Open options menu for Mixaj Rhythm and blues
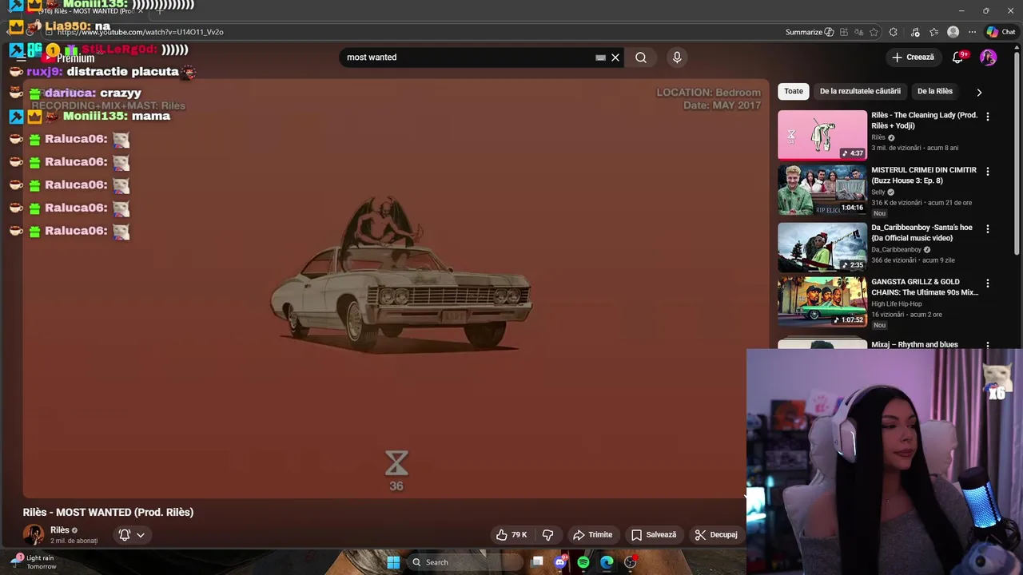The width and height of the screenshot is (1023, 575). pos(988,346)
